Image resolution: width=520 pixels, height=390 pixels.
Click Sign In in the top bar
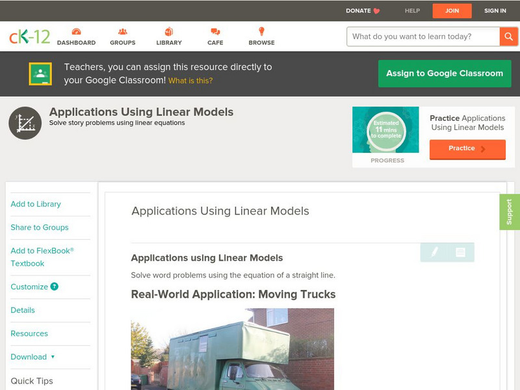(x=495, y=10)
